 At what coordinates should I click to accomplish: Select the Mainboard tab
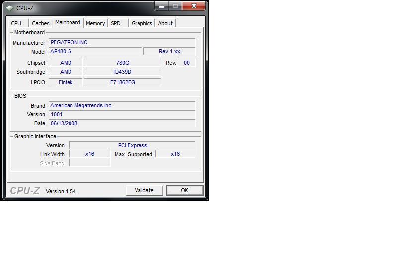[68, 23]
